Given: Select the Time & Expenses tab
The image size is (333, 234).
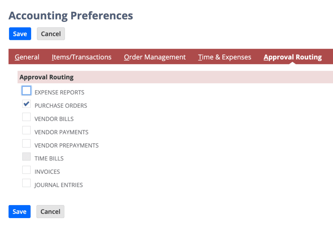Looking at the screenshot, I should pos(225,57).
